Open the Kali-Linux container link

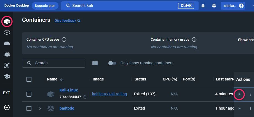(69, 90)
